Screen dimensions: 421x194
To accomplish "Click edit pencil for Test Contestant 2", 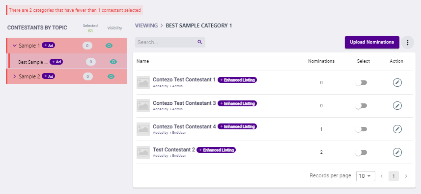I will tap(397, 152).
